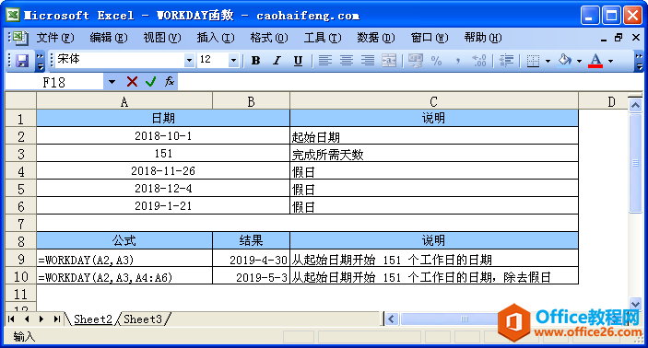Click increase decimal icon
The width and height of the screenshot is (648, 348).
[x=479, y=61]
